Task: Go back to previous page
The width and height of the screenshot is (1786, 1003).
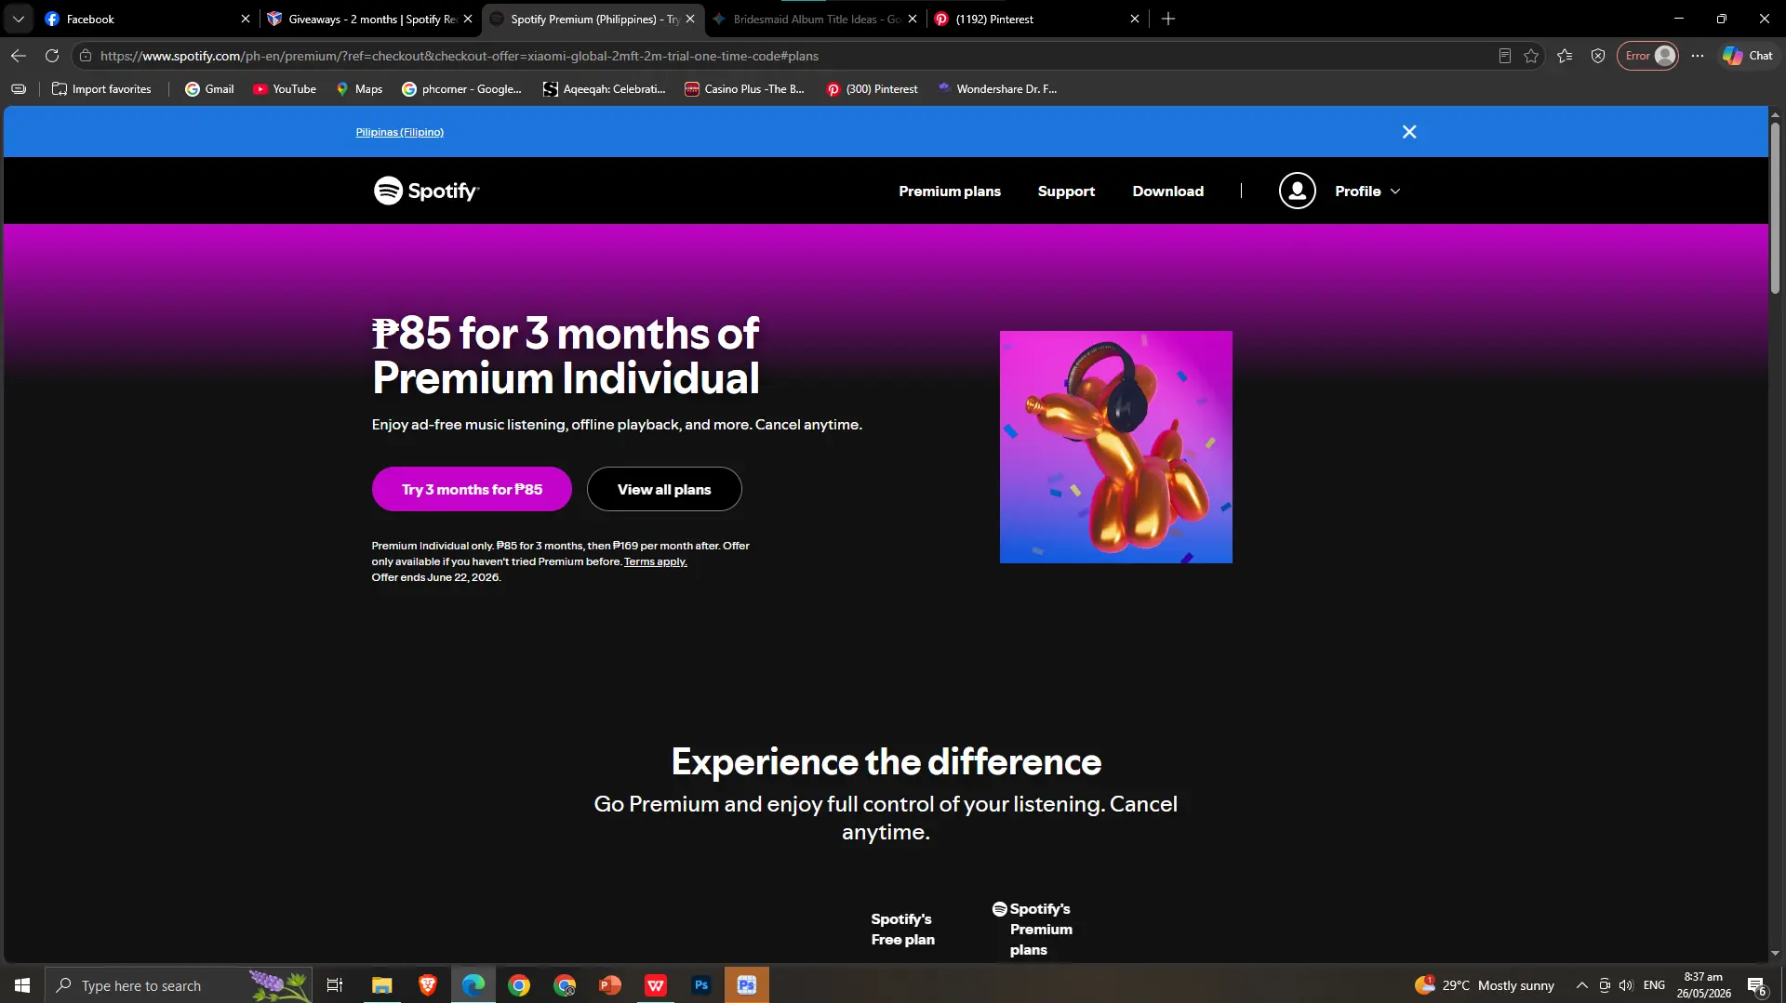Action: pos(19,56)
